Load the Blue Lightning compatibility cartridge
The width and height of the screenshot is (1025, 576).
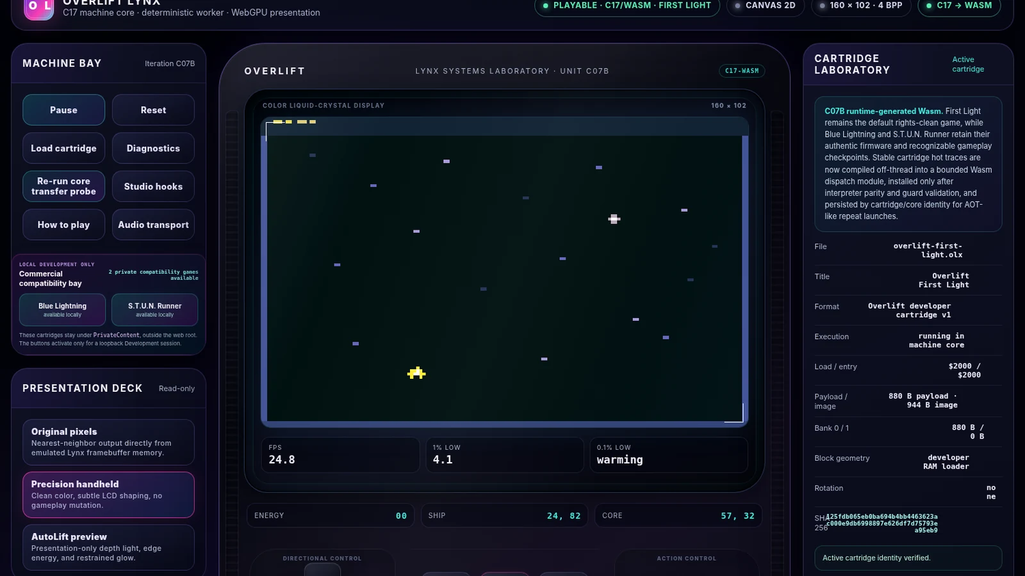pos(62,310)
